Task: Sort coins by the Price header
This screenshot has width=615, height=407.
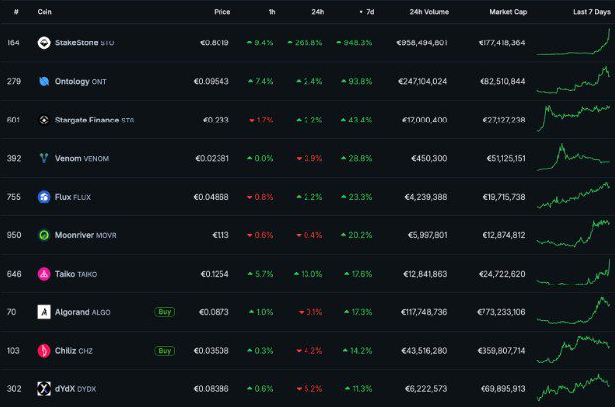Action: pyautogui.click(x=221, y=11)
